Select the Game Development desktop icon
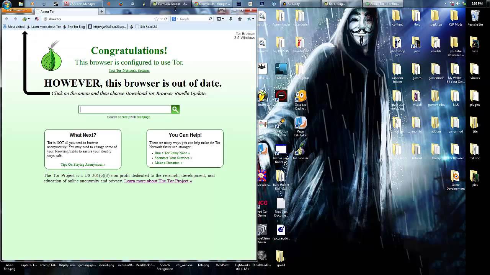 tap(455, 180)
